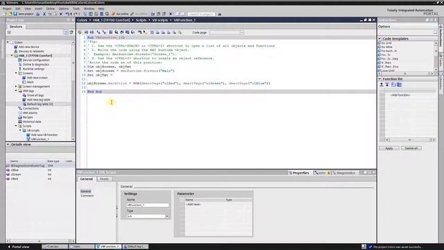Viewport: 444px width, 250px height.
Task: Select the Main screen in project tree
Action: (x=31, y=82)
